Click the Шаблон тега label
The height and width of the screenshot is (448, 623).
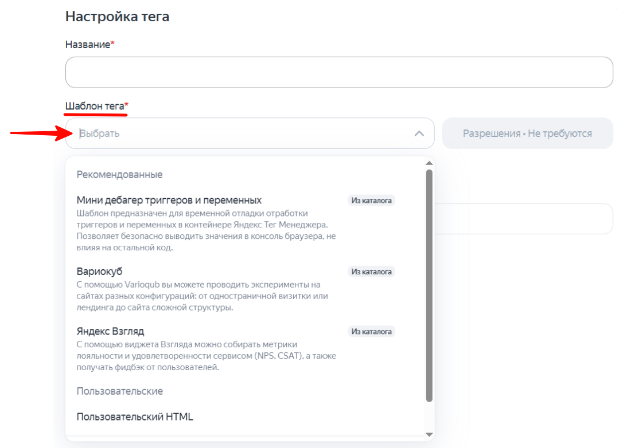point(96,106)
